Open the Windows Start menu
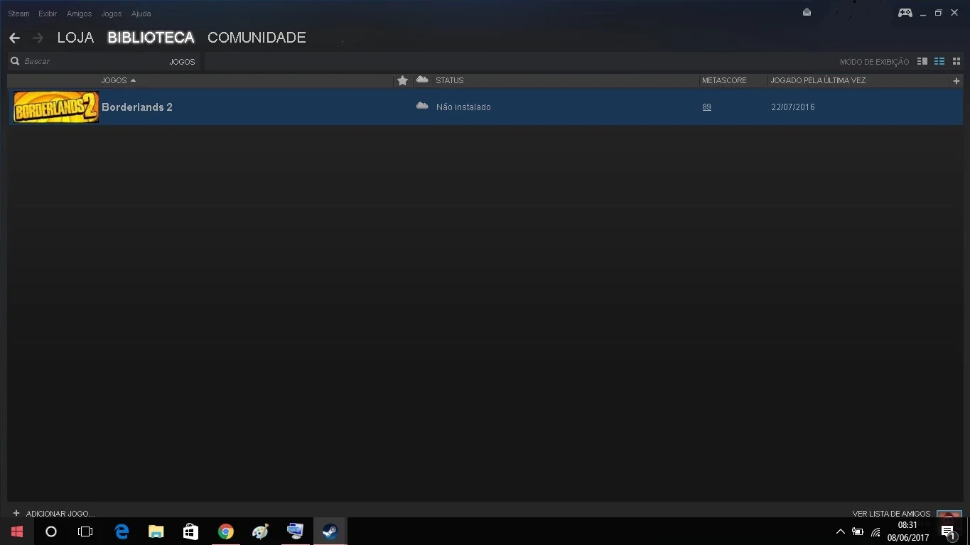 click(x=17, y=531)
